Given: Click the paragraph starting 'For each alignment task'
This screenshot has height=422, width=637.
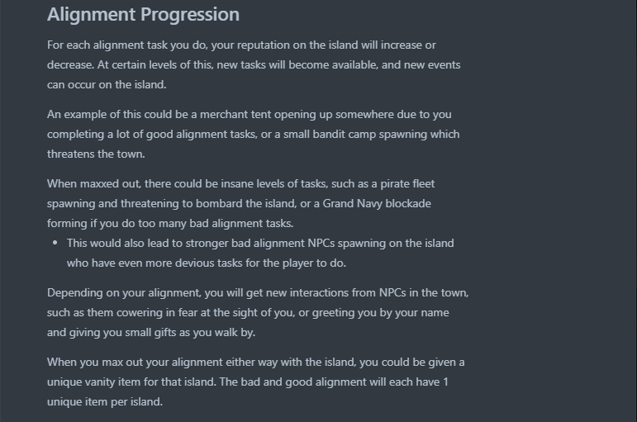Looking at the screenshot, I should (254, 64).
